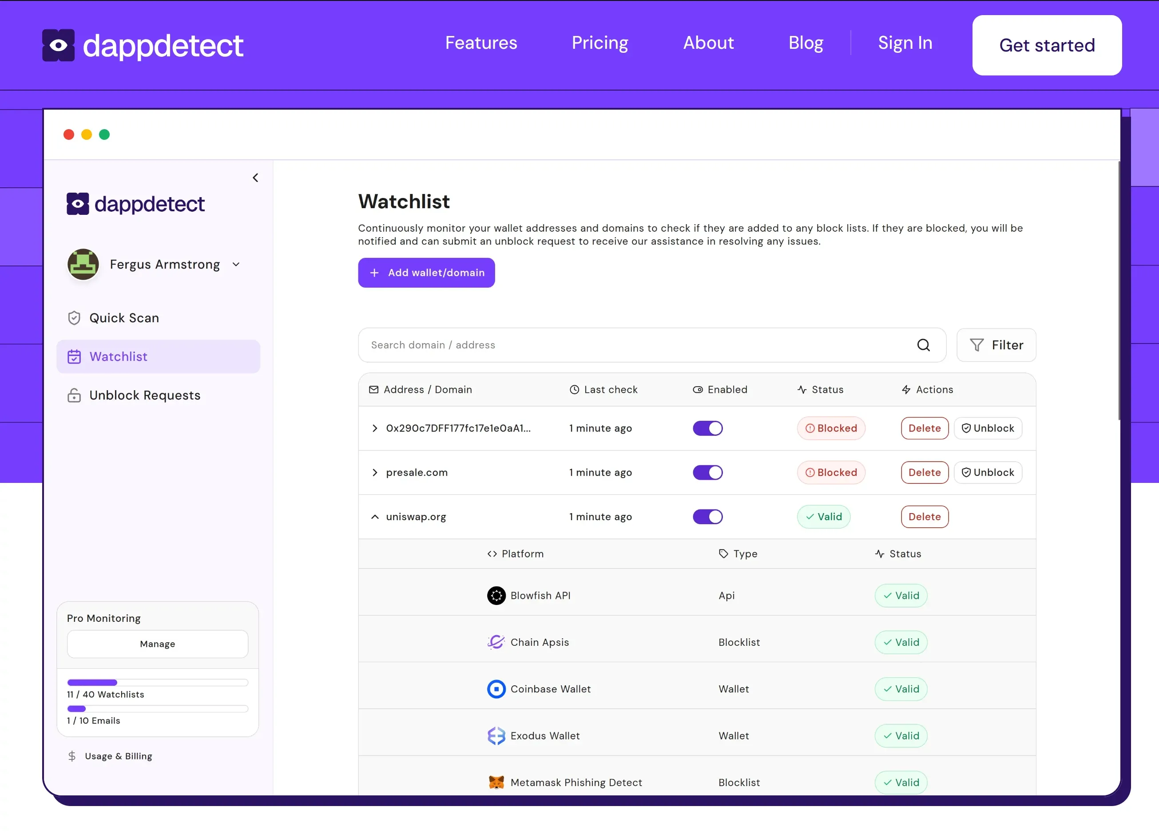Click the Quick Scan shield icon
The image size is (1159, 838).
click(x=74, y=318)
